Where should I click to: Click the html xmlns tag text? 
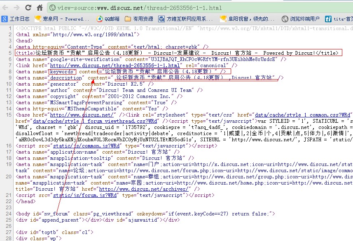pyautogui.click(x=78, y=35)
